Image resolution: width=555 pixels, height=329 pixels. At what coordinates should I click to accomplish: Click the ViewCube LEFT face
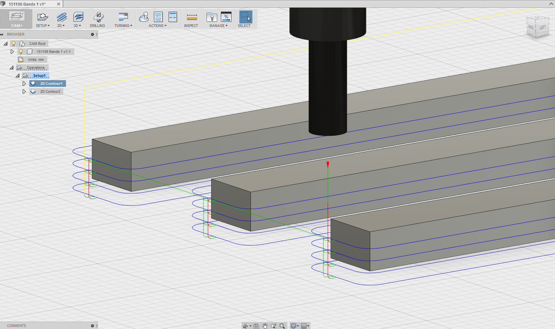542,27
